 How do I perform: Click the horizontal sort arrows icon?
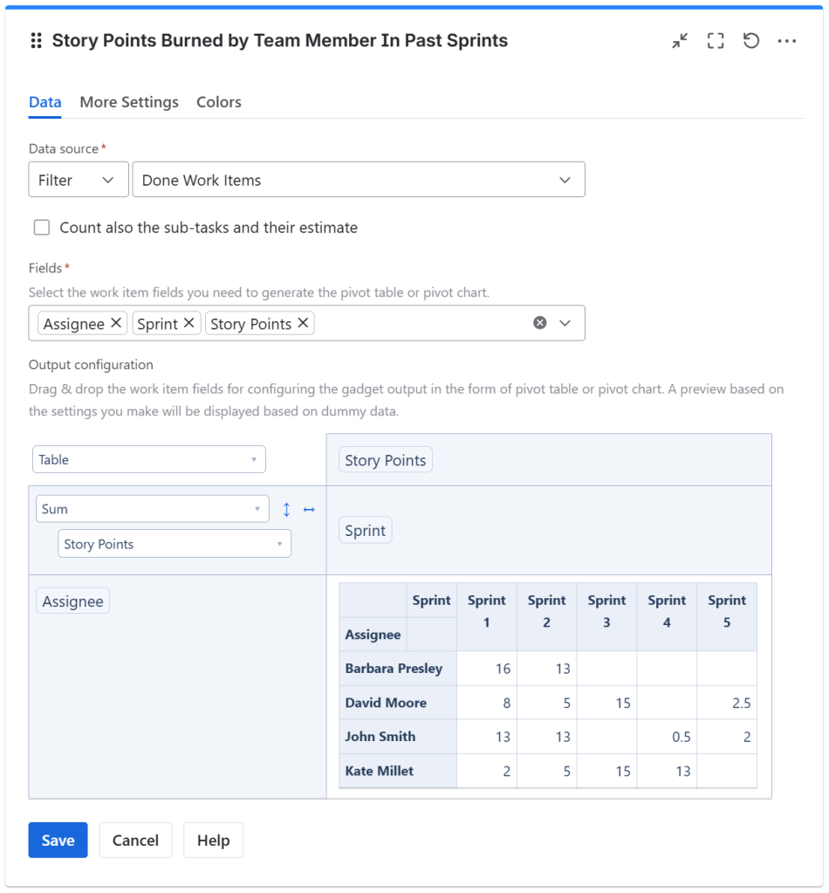click(x=309, y=509)
